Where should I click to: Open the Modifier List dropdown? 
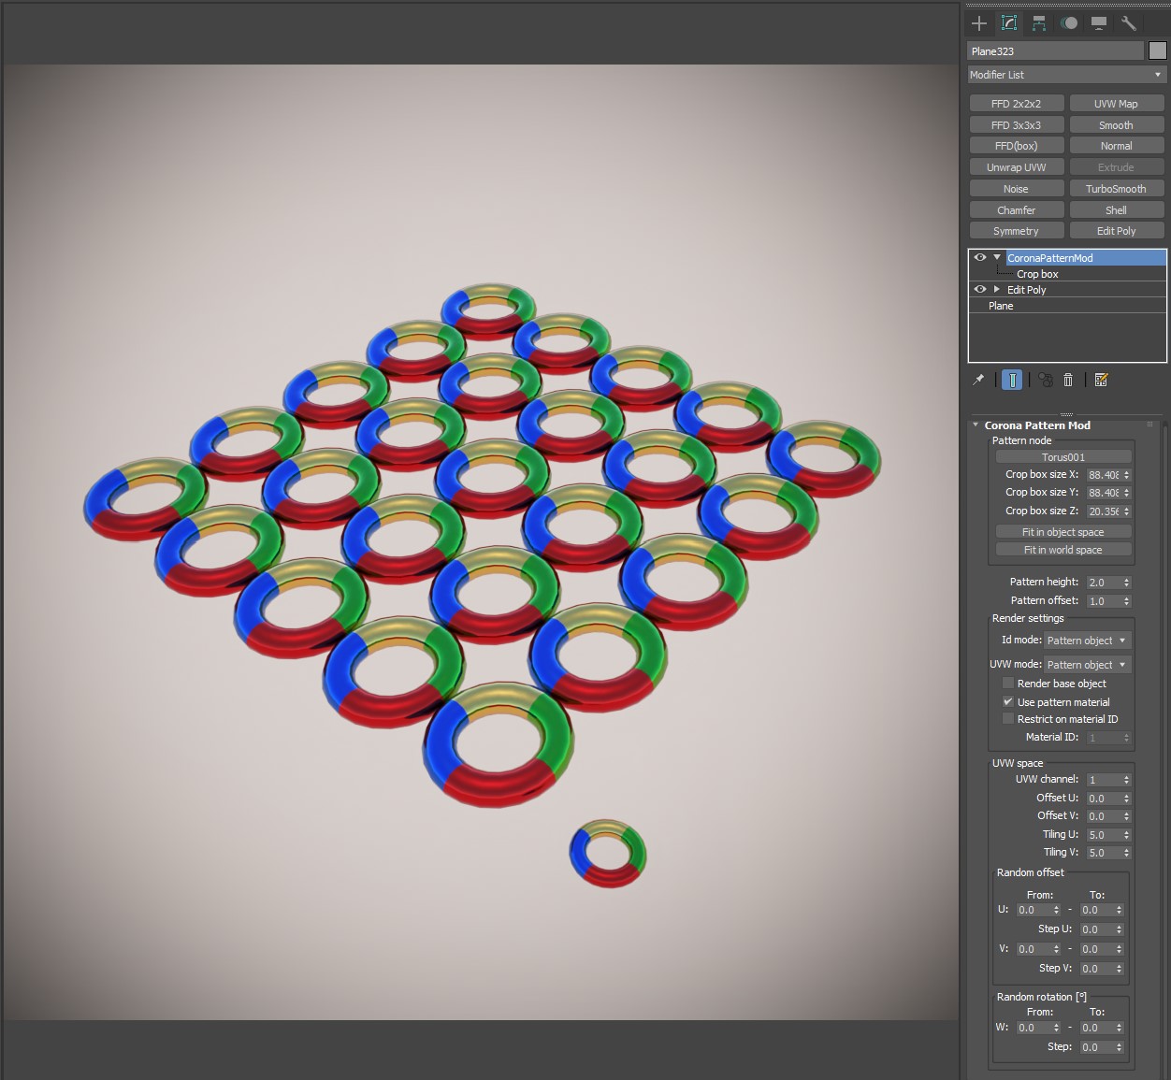[1066, 75]
